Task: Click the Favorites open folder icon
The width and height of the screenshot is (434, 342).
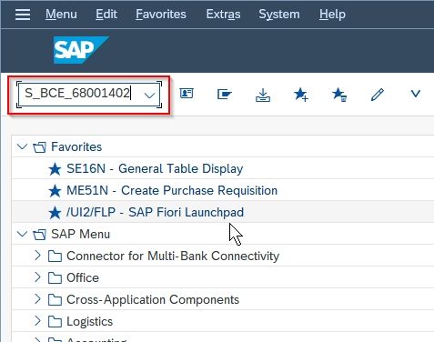Action: (39, 147)
